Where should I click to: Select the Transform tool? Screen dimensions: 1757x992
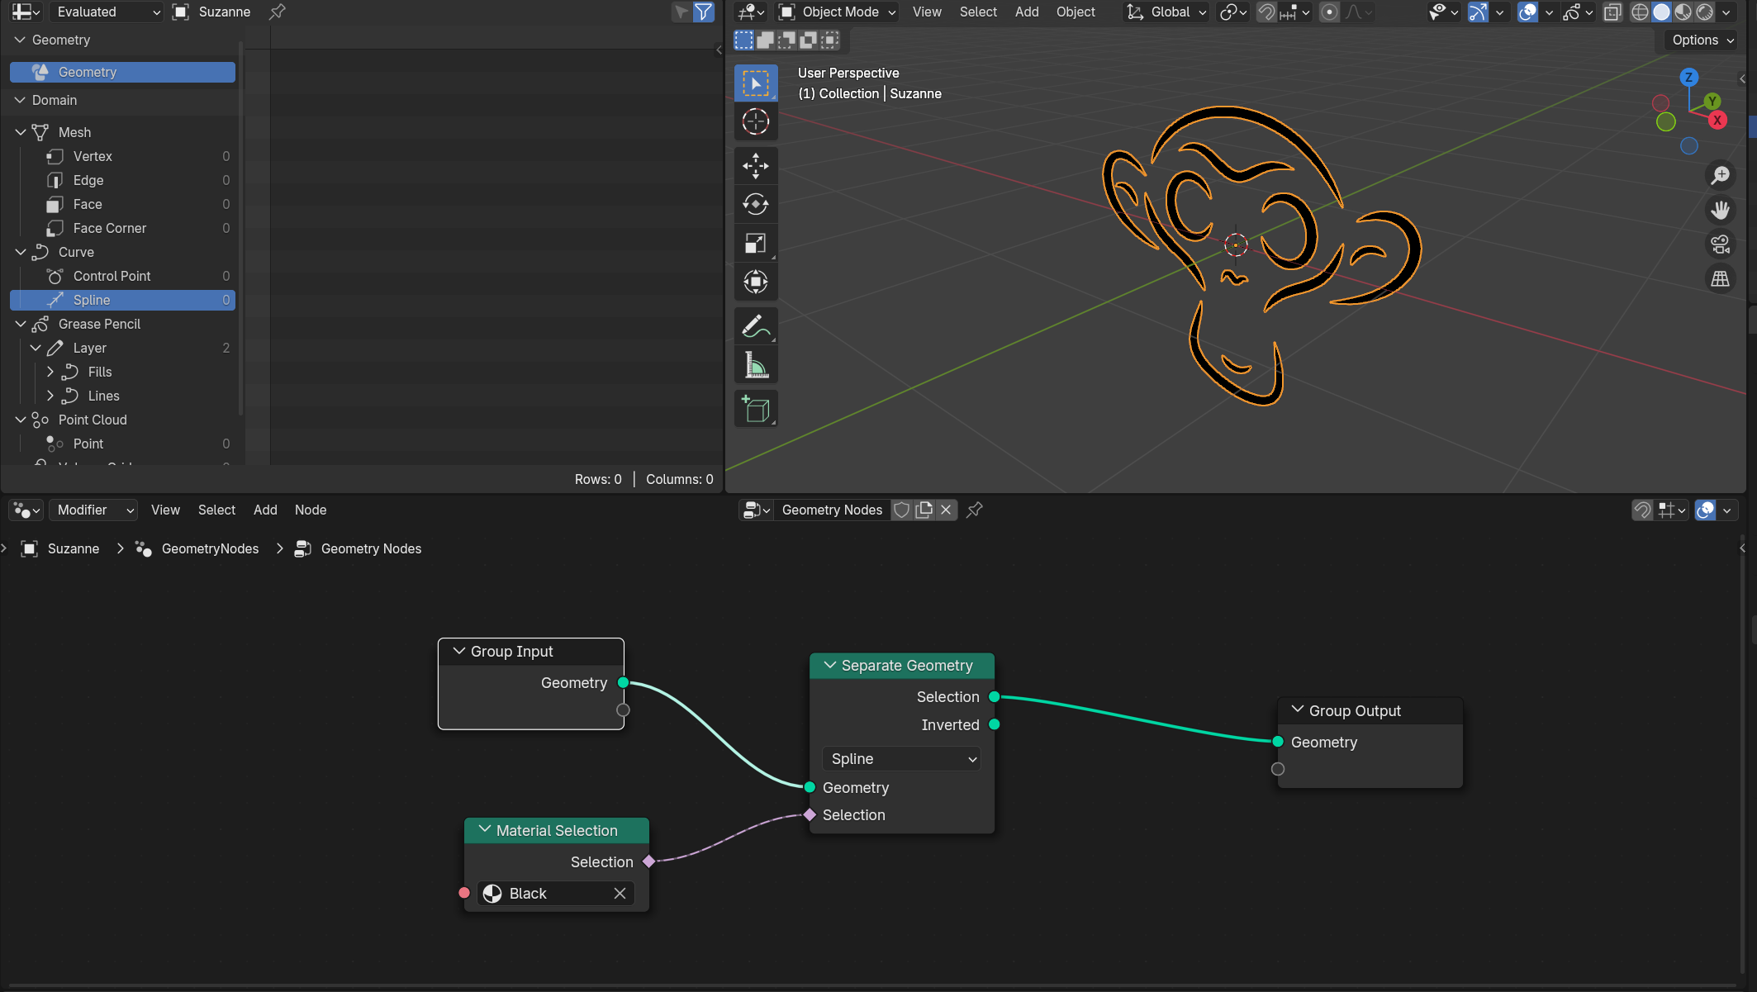pyautogui.click(x=755, y=282)
